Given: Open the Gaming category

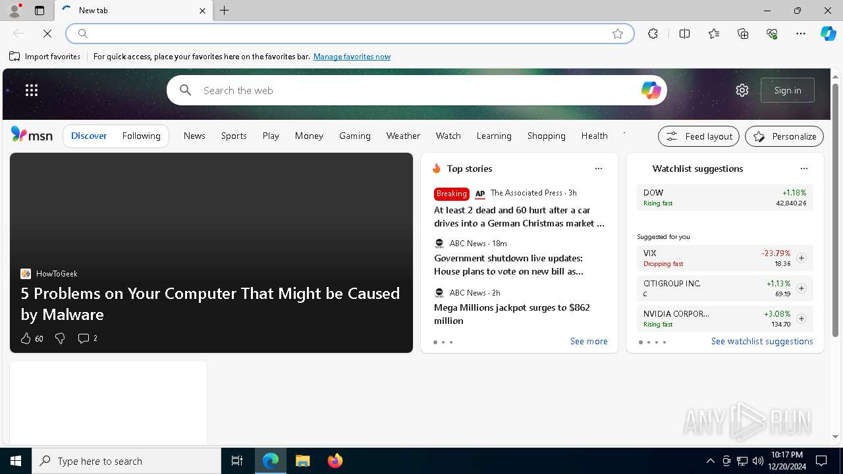Looking at the screenshot, I should [x=355, y=136].
